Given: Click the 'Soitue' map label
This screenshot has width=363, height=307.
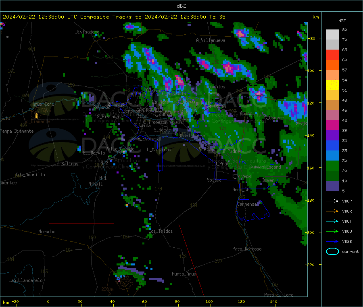Looking at the screenshot, I should click(x=214, y=180).
